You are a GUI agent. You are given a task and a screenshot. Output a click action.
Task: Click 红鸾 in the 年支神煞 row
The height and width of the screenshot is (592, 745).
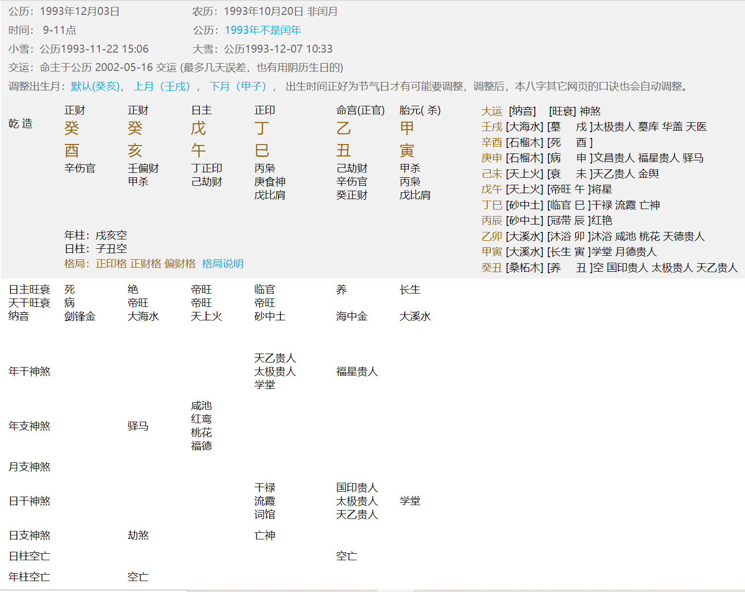(x=201, y=419)
